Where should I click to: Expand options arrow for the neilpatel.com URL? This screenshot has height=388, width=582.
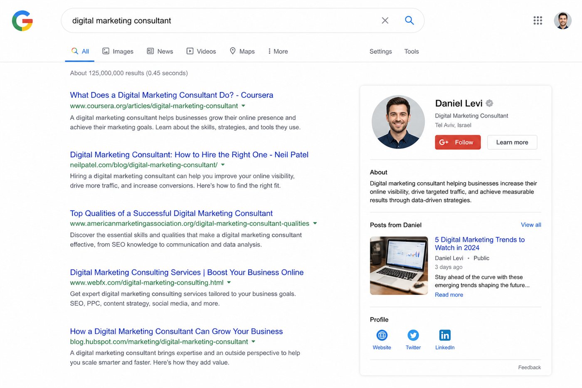coord(223,165)
